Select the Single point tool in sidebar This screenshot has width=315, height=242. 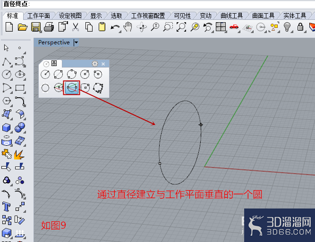point(19,48)
